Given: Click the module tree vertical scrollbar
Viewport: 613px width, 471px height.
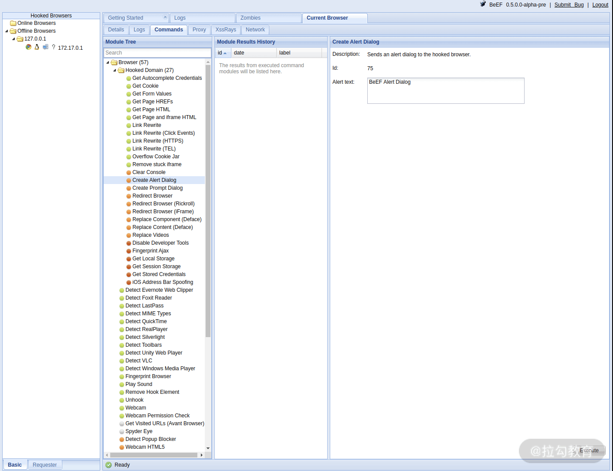Looking at the screenshot, I should [208, 201].
